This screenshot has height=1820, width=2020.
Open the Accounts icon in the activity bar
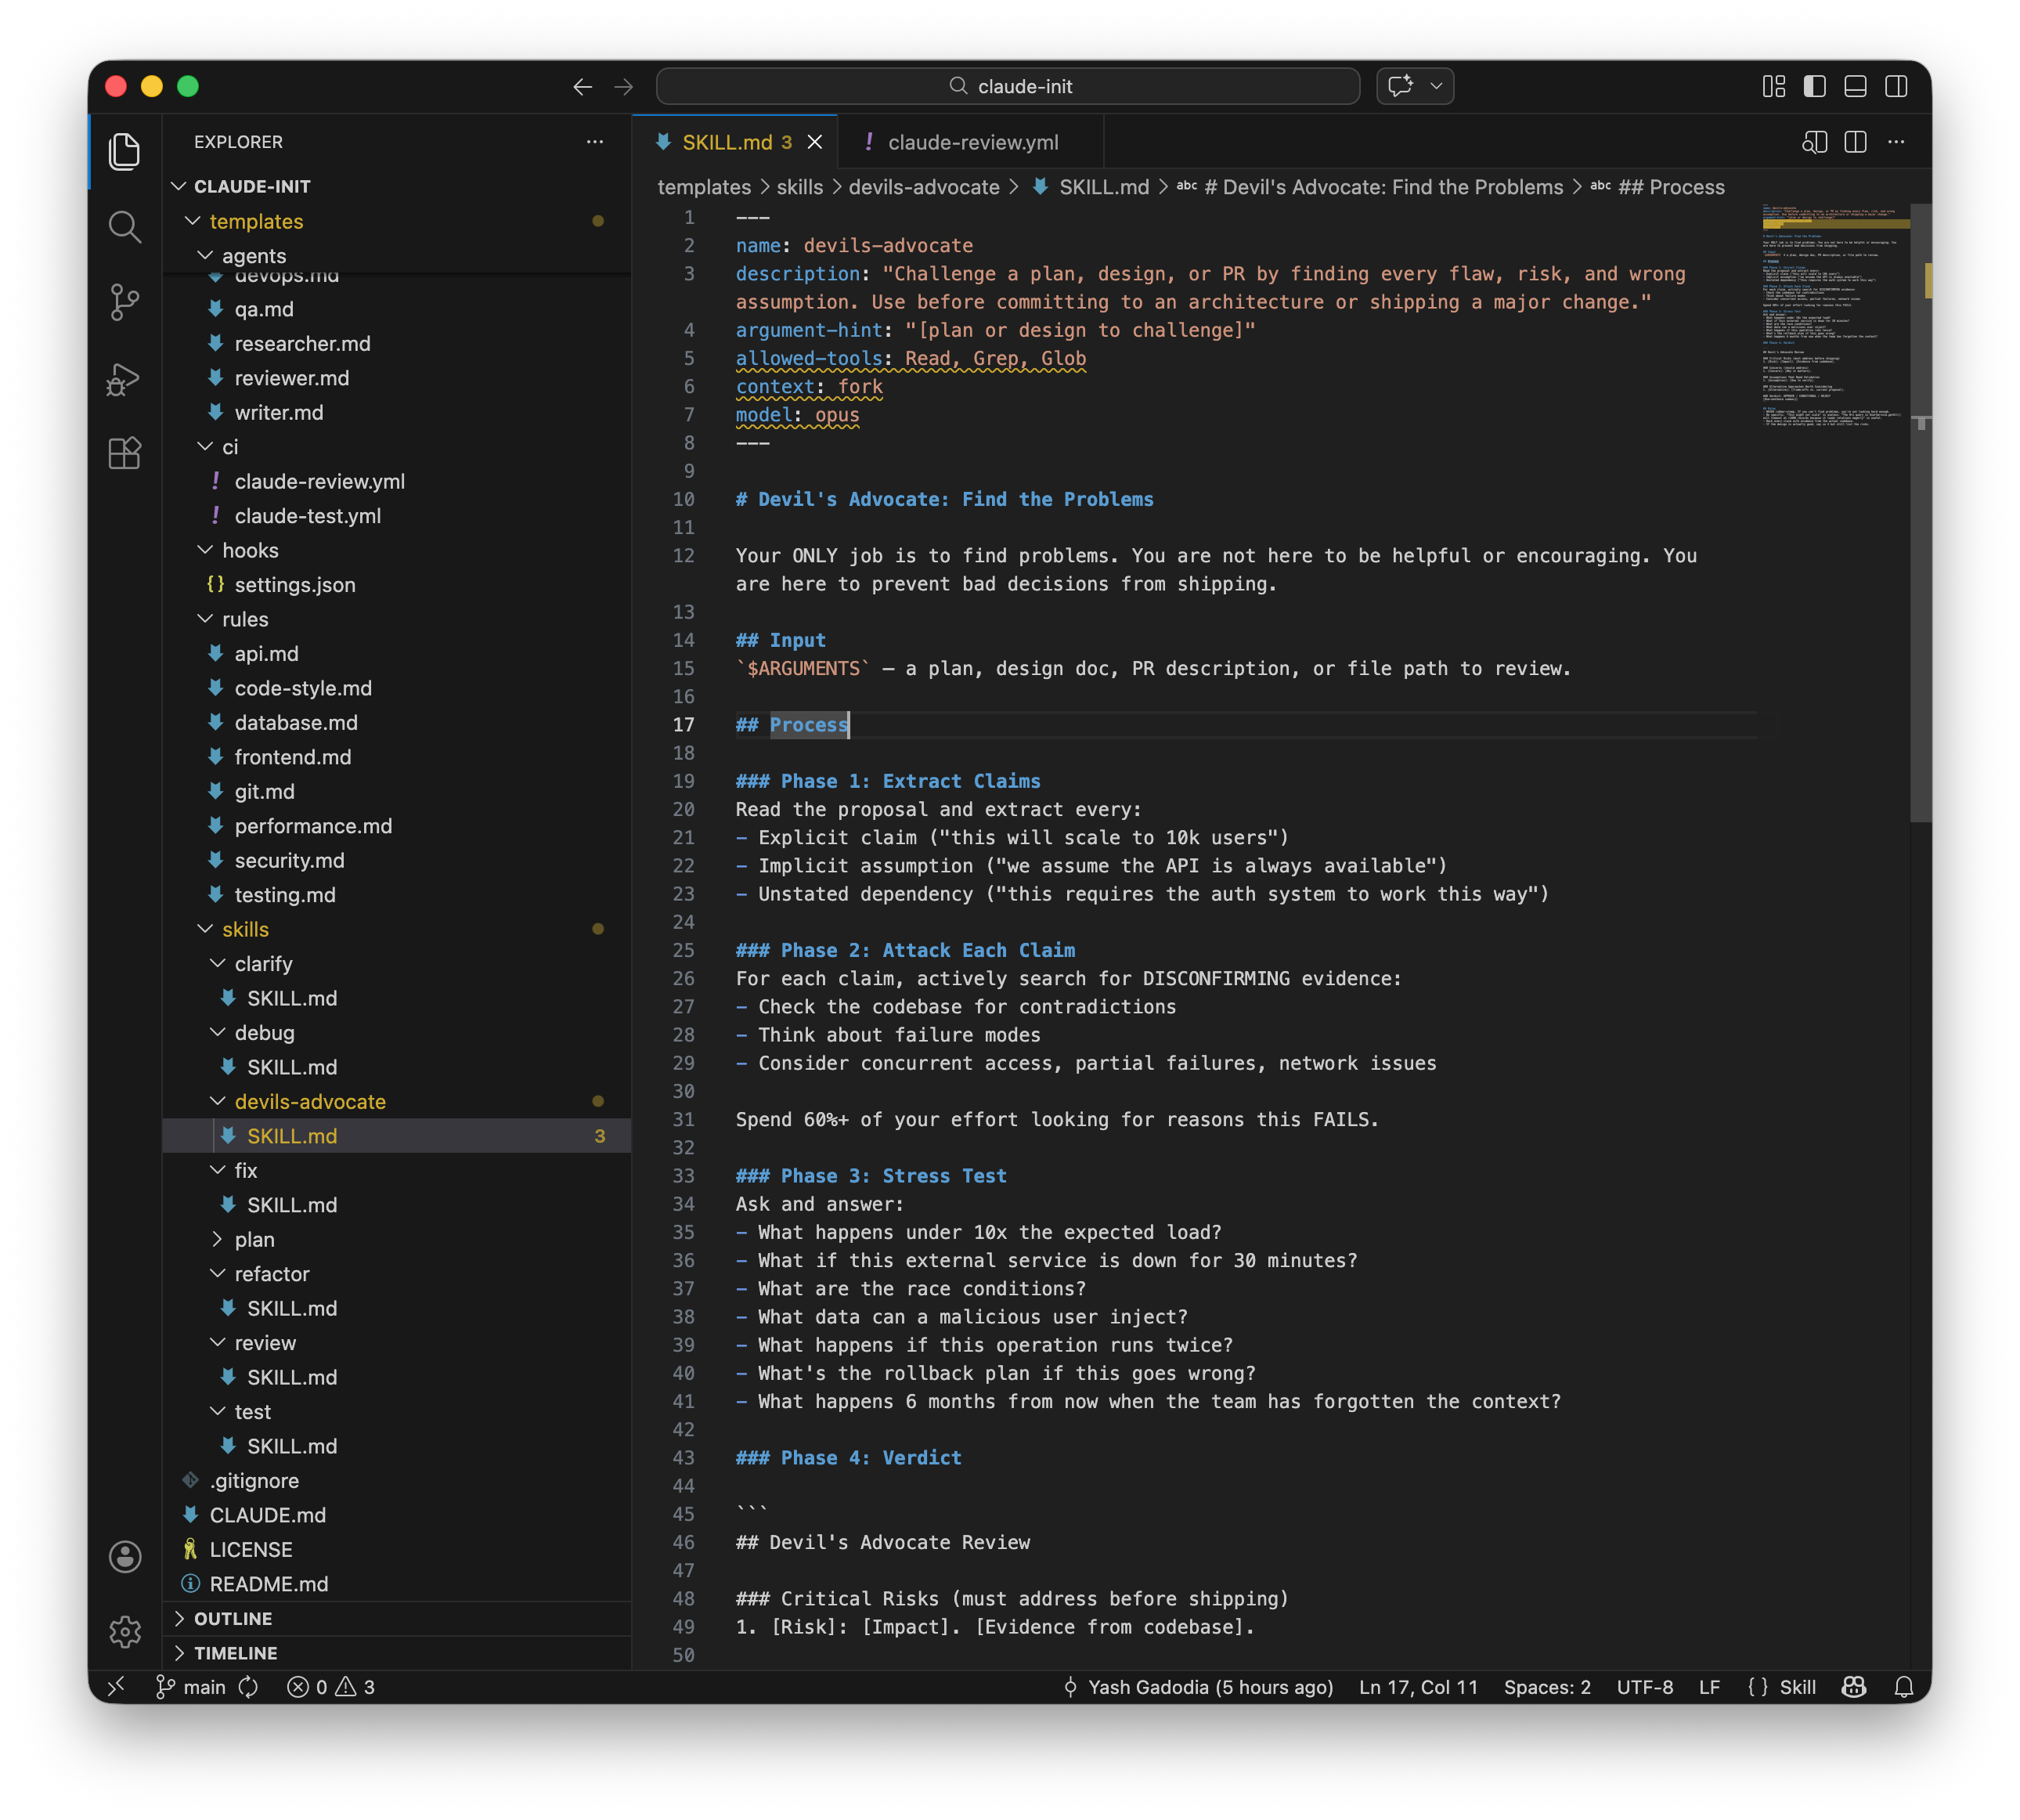point(124,1556)
